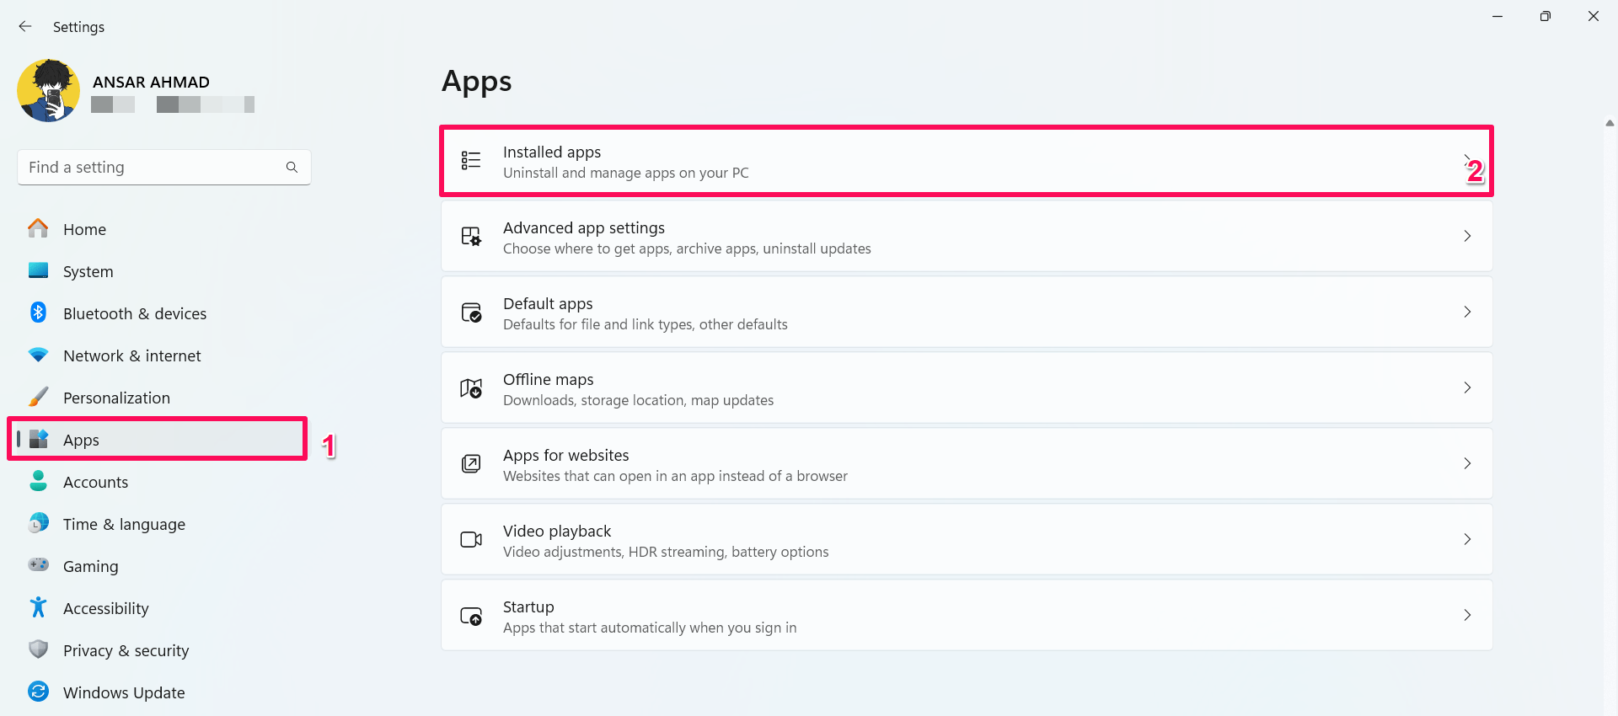The width and height of the screenshot is (1618, 716).
Task: Click the Default apps checkmark icon
Action: pos(471,312)
